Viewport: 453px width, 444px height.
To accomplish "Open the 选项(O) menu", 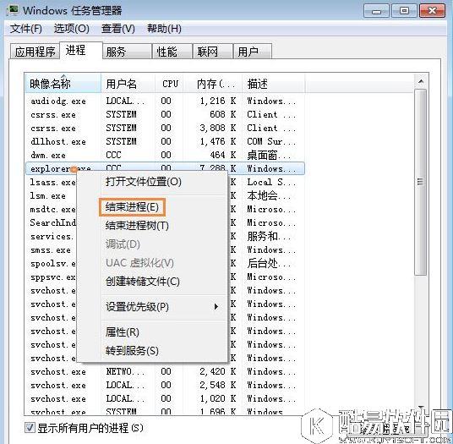I will 71,29.
